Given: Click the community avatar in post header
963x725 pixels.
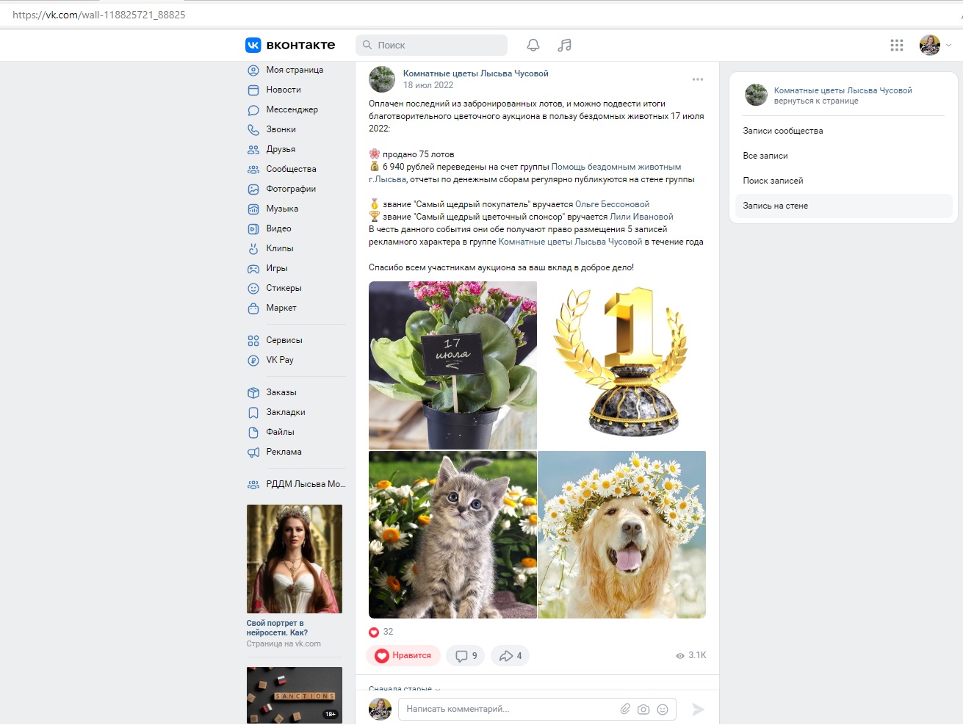Looking at the screenshot, I should pyautogui.click(x=382, y=79).
